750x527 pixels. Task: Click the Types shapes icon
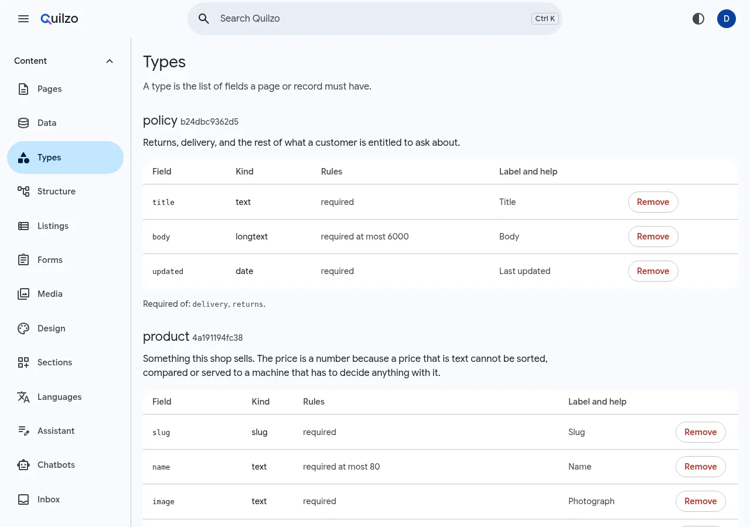click(x=23, y=158)
